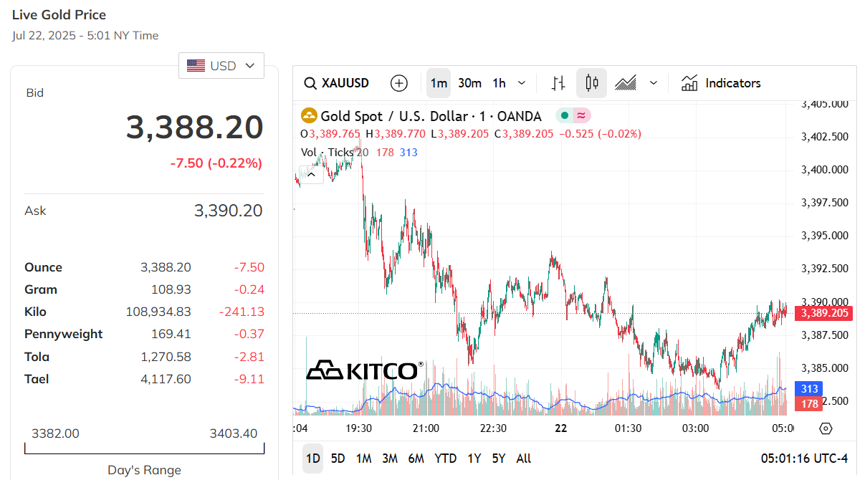Click the US flag icon
865x480 pixels.
pos(196,65)
